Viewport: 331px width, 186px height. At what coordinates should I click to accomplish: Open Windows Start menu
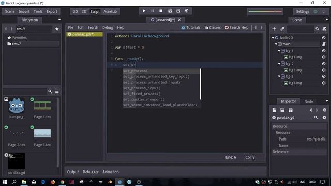tap(5, 182)
